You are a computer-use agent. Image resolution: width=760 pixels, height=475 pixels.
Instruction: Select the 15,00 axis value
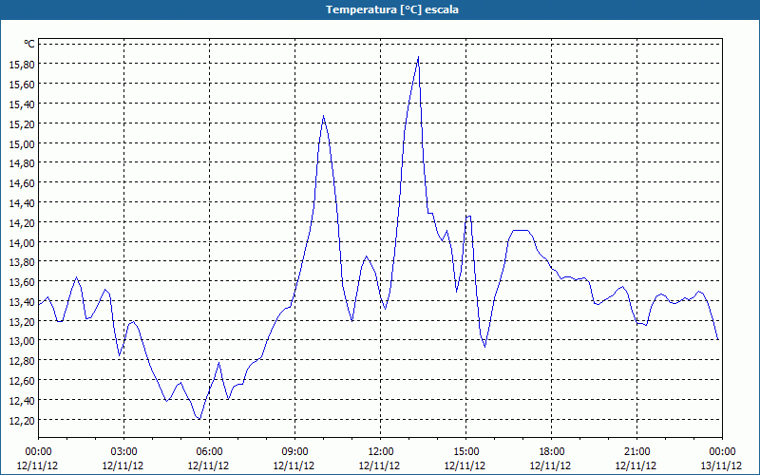[22, 143]
